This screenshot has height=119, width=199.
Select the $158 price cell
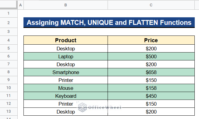tap(151, 88)
